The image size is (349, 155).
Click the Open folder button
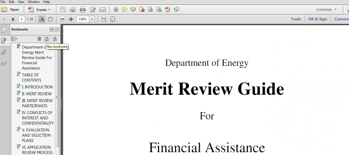pyautogui.click(x=10, y=9)
